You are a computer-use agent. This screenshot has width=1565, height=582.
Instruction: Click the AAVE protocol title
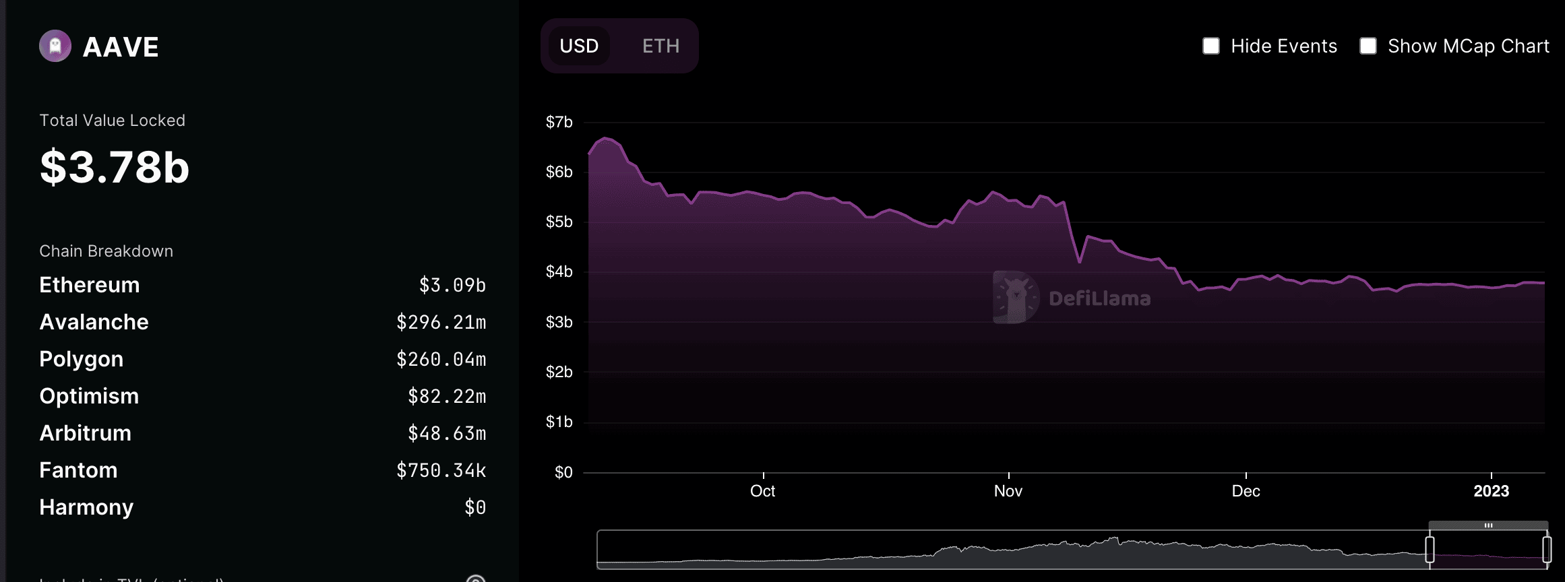[121, 47]
